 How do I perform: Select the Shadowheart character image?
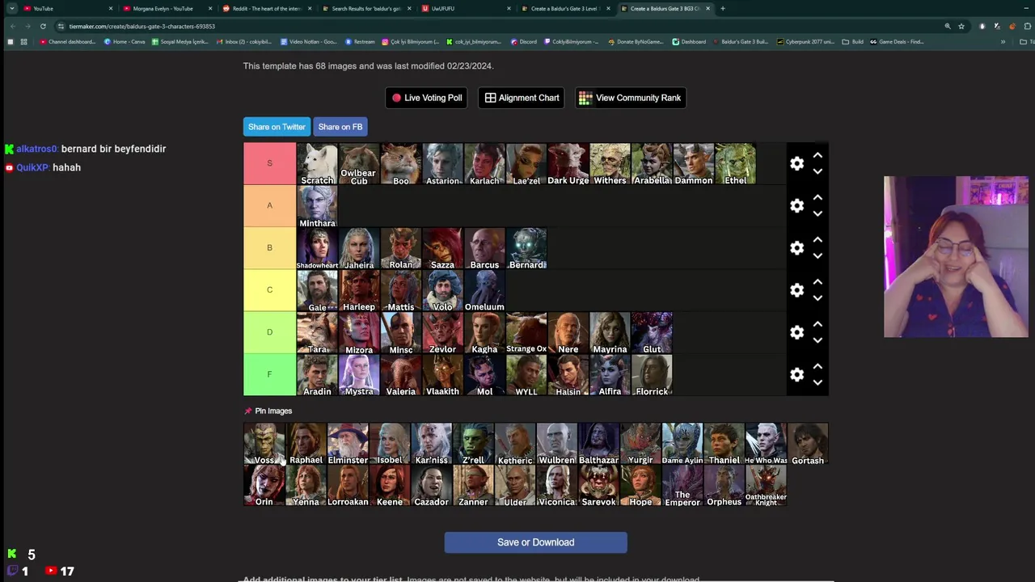tap(317, 248)
